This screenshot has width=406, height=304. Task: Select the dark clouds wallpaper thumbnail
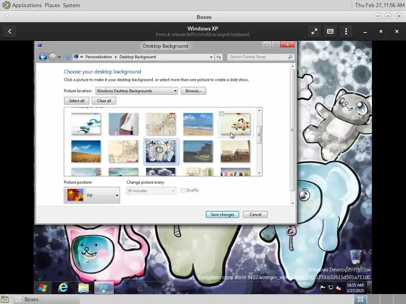[x=161, y=172]
